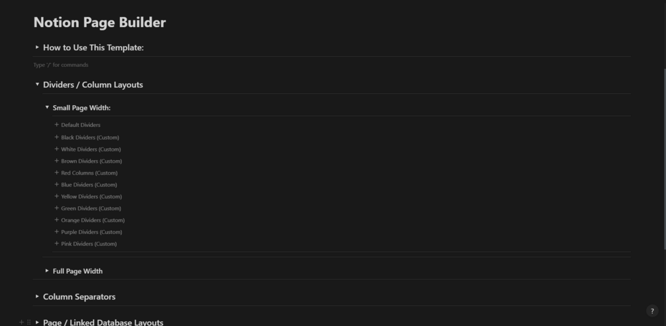The image size is (666, 326).
Task: Click plus icon beside Black Dividers (Custom)
Action: [56, 137]
